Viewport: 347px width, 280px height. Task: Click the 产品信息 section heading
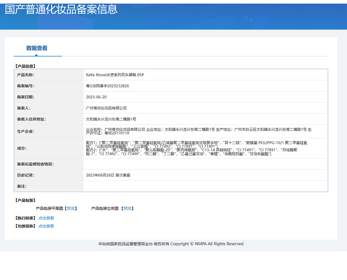pos(25,66)
